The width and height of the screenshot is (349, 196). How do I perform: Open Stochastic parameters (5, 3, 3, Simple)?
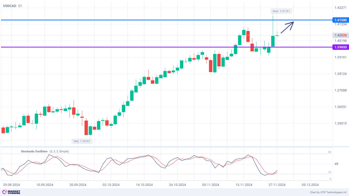coord(59,151)
